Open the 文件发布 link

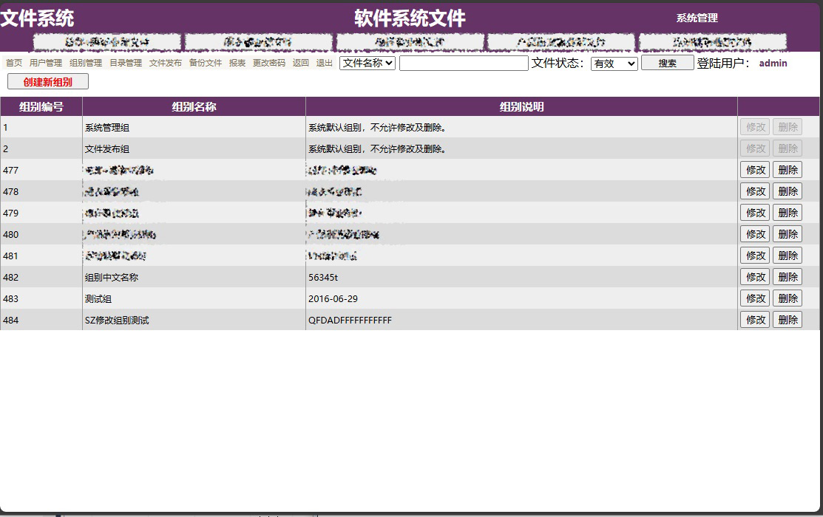(x=166, y=63)
